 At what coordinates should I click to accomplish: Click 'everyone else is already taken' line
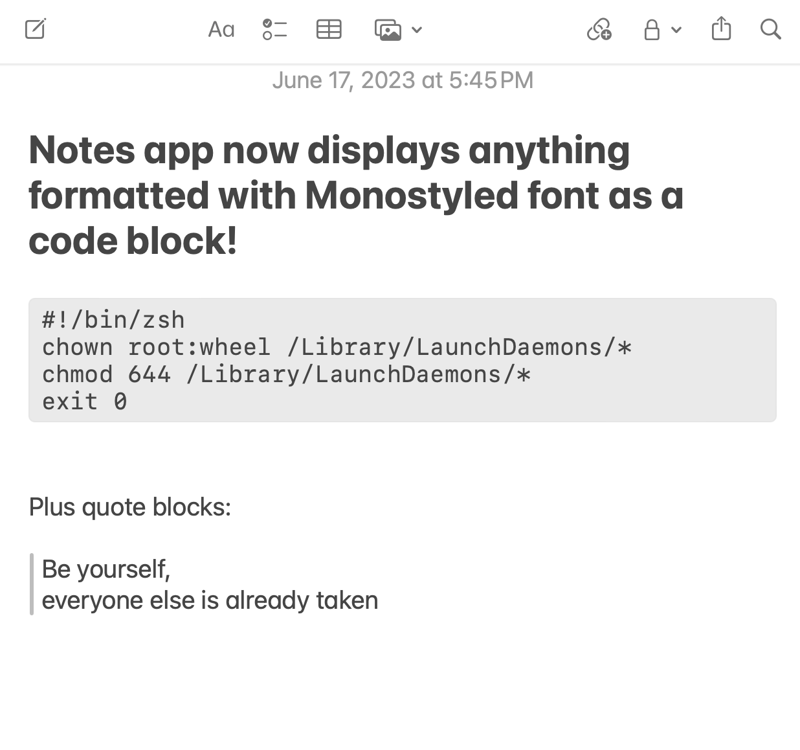(x=210, y=600)
